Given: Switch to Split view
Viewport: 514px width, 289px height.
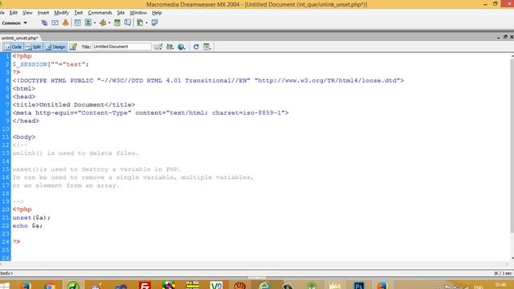Looking at the screenshot, I should 34,47.
